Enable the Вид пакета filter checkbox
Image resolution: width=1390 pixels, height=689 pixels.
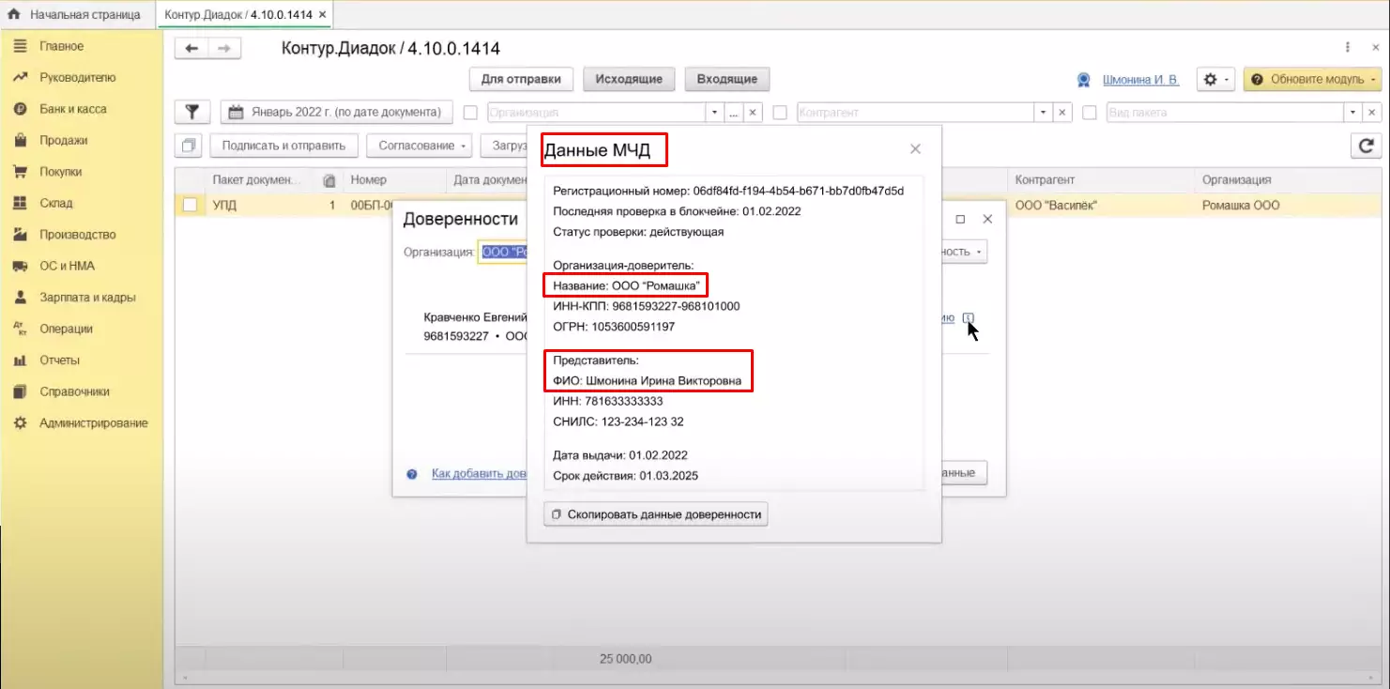click(x=1090, y=113)
